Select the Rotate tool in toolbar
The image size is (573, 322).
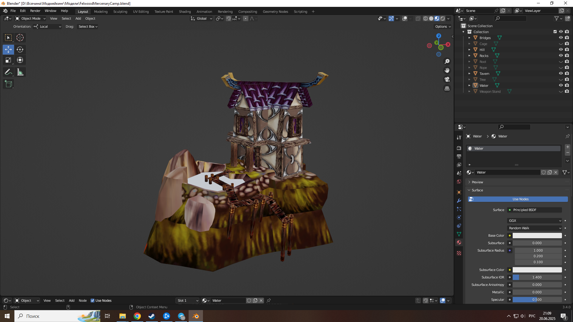coord(20,49)
